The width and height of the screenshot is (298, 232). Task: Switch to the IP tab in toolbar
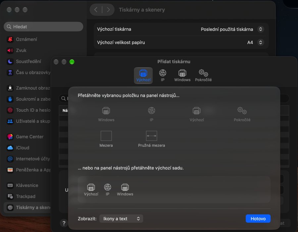(x=163, y=76)
